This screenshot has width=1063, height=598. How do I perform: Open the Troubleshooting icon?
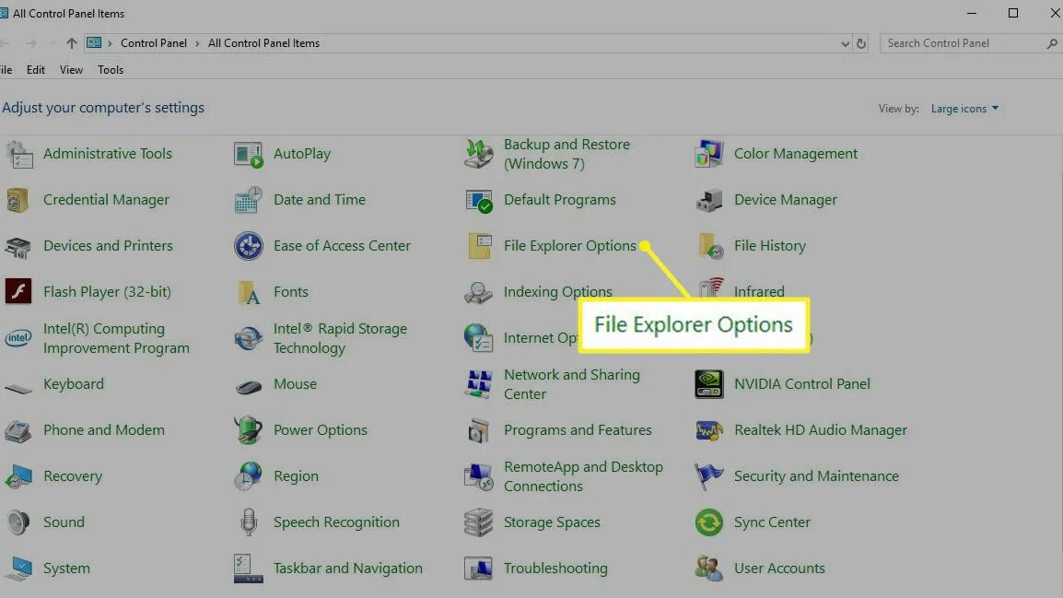point(479,569)
